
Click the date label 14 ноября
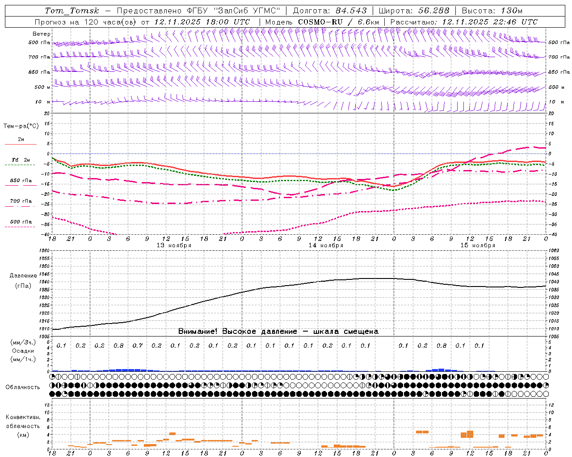[x=326, y=245]
